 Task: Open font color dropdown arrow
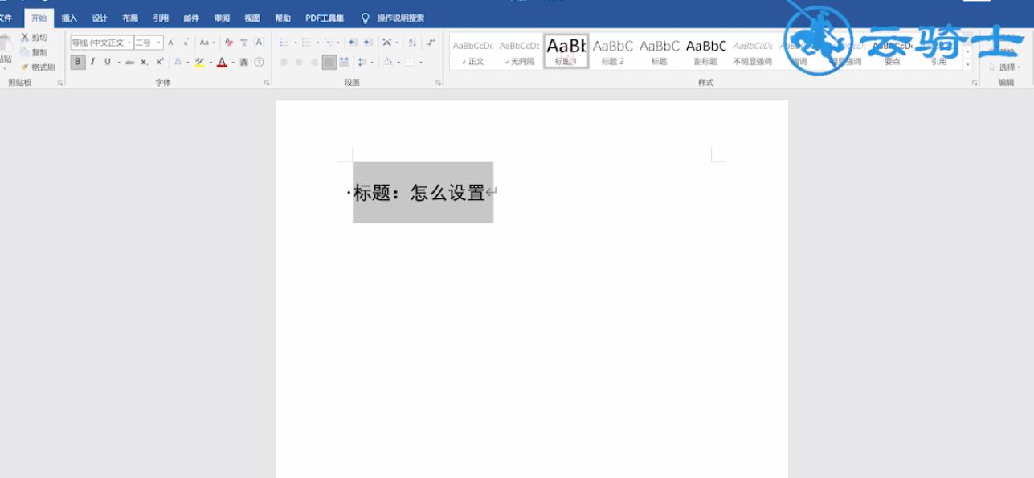click(233, 62)
